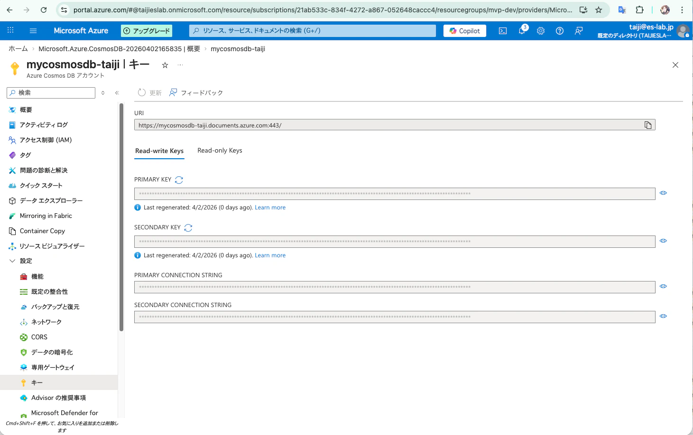This screenshot has height=435, width=693.
Task: Open the more options ellipsis by title
Action: point(180,65)
